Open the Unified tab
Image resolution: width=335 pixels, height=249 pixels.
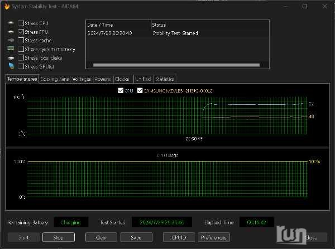click(x=143, y=79)
